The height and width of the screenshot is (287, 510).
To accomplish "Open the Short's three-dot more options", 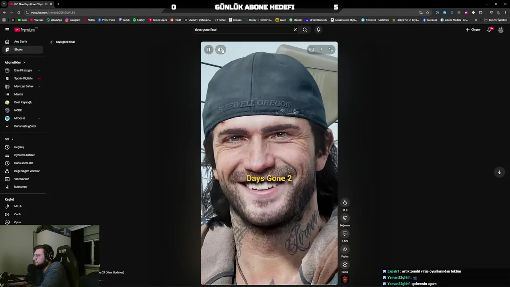I will 321,49.
